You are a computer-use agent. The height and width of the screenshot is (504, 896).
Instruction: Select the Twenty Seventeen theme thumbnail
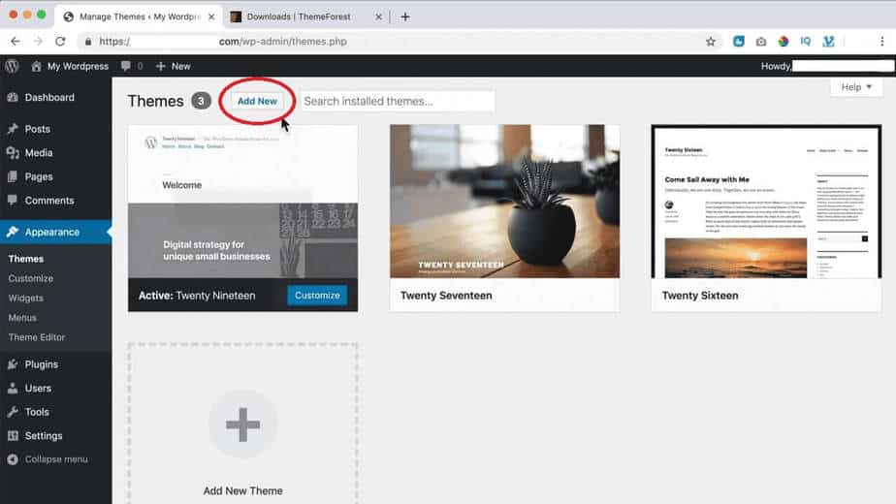pyautogui.click(x=504, y=202)
